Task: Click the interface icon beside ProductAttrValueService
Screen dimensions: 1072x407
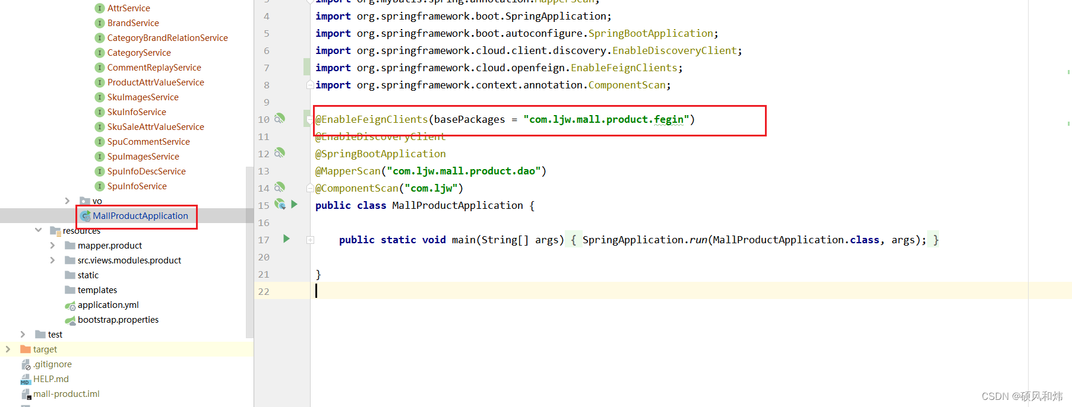Action: tap(100, 82)
